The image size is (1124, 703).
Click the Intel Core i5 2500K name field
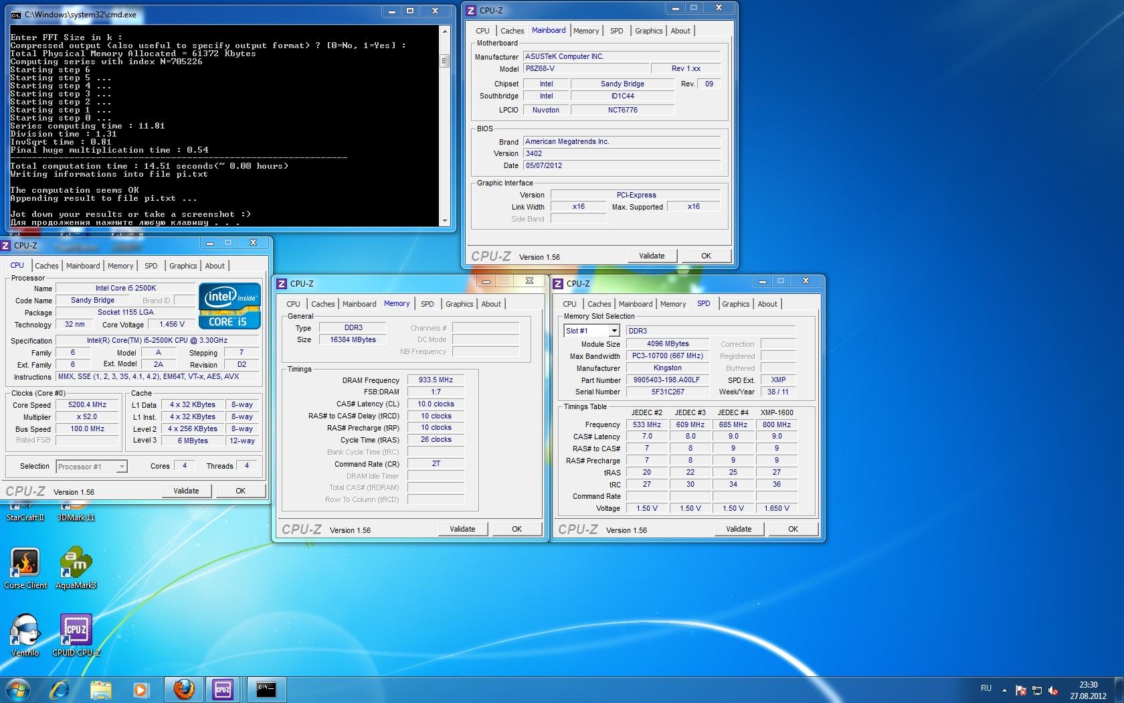click(x=125, y=289)
